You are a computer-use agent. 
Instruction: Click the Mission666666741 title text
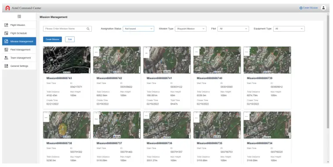tap(159, 78)
